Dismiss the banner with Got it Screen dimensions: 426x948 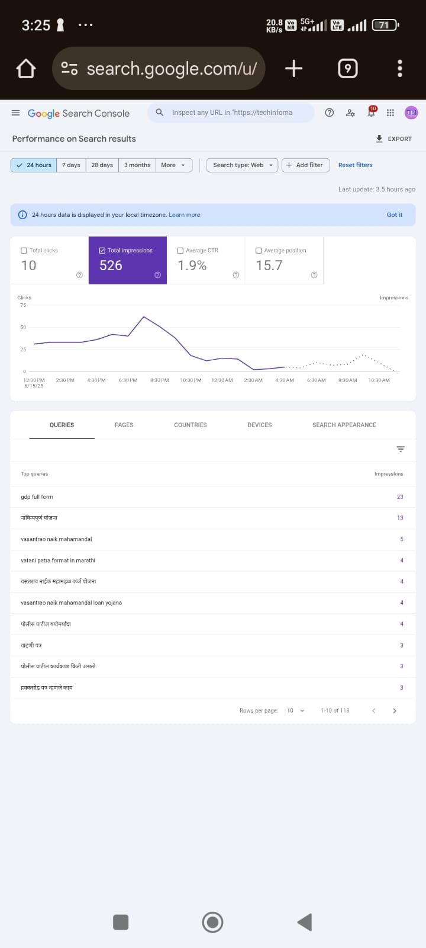click(395, 215)
